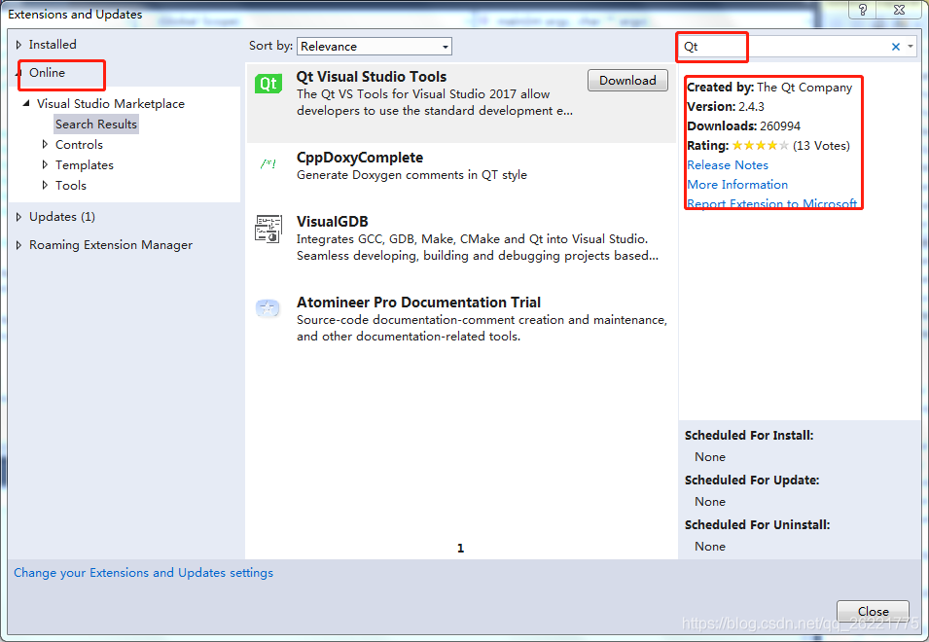Open the search history dropdown arrow
Screen dimensions: 929x642
tap(911, 47)
